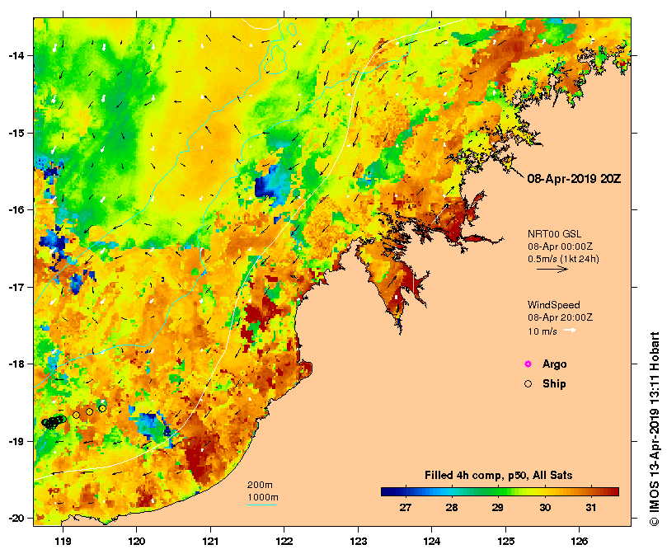Click the Argo legend text
This screenshot has width=667, height=554.
coord(554,364)
